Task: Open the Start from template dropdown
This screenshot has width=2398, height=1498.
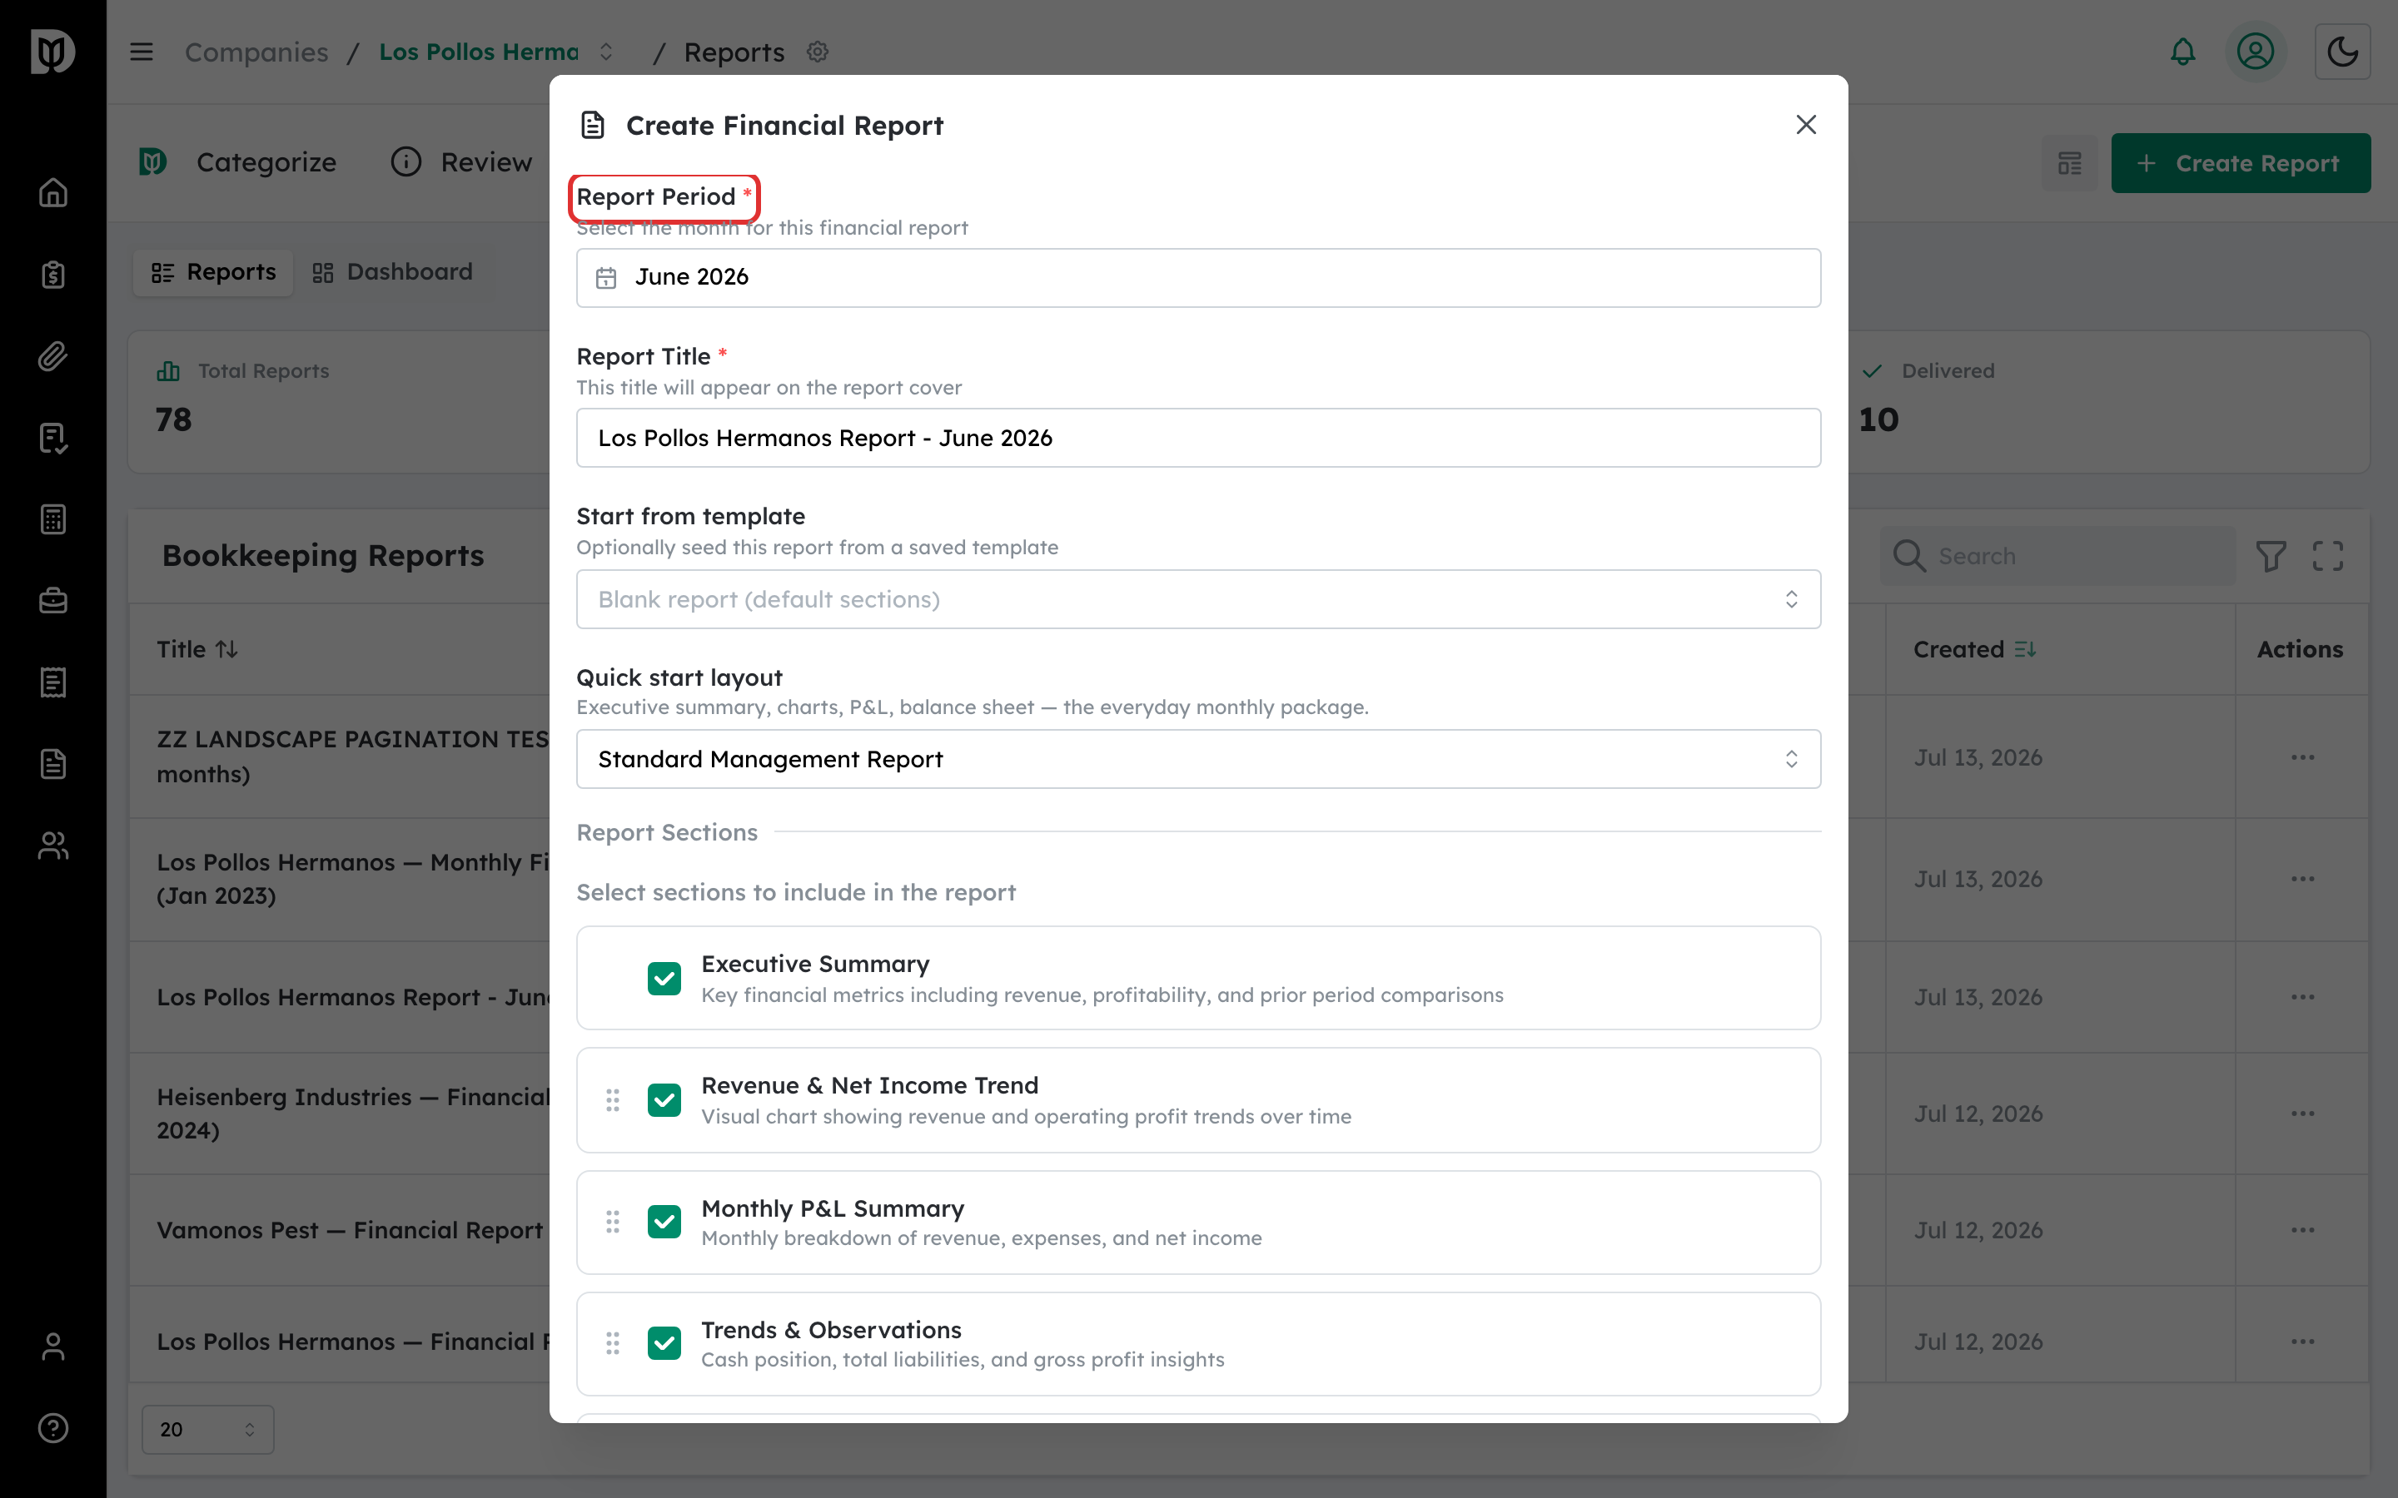Action: [1198, 599]
